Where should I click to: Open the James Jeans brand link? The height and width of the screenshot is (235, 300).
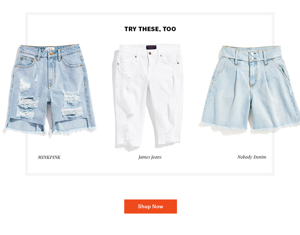point(150,157)
